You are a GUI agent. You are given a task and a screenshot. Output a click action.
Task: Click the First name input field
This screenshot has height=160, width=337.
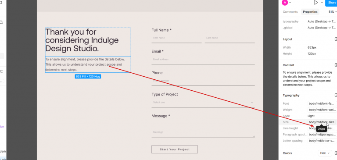click(x=176, y=38)
